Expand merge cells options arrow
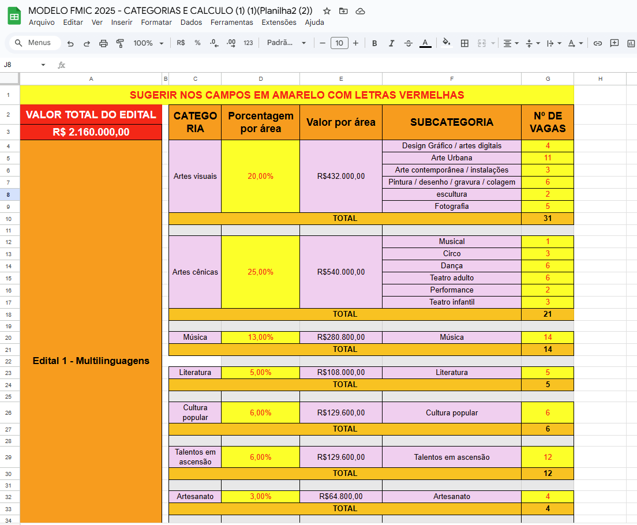The height and width of the screenshot is (525, 637). pos(493,43)
